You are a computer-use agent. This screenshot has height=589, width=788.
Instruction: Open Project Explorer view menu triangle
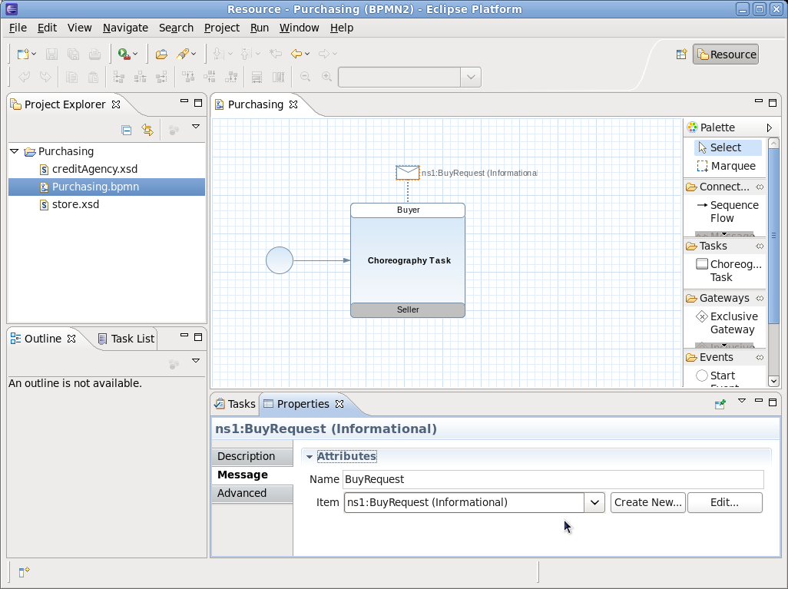coord(196,127)
